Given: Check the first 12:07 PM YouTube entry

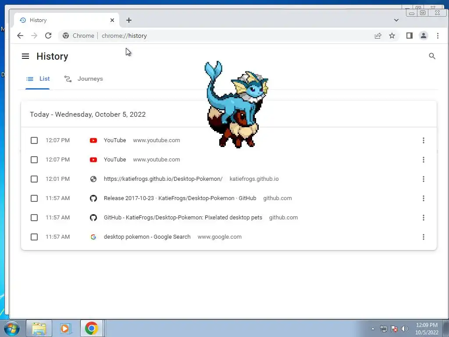Looking at the screenshot, I should 34,140.
